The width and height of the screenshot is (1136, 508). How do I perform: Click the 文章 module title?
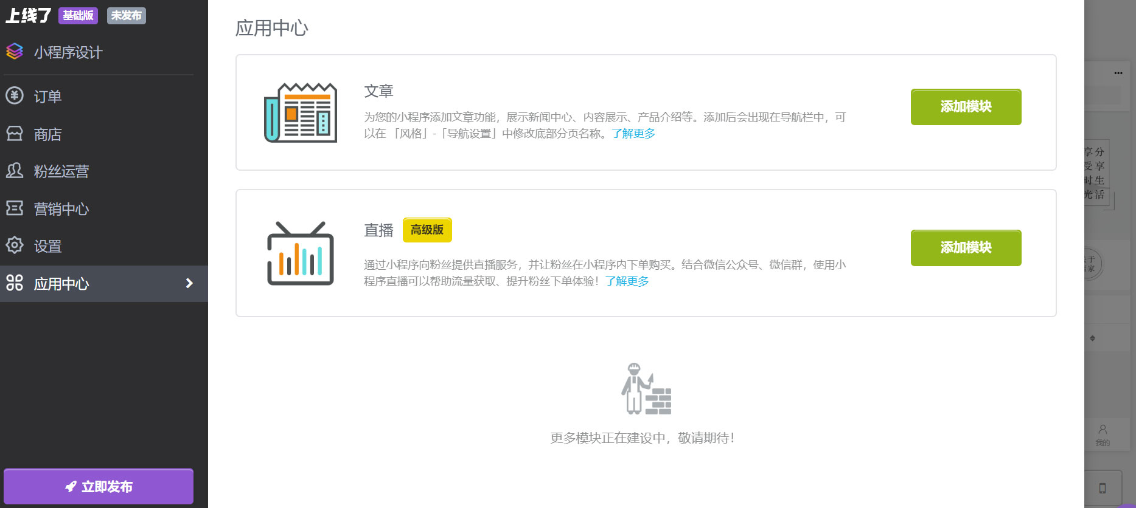(x=378, y=91)
